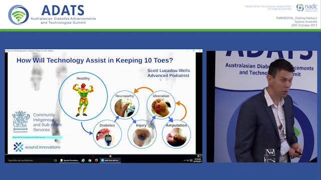Open Firefox from the taskbar
This screenshot has height=180, width=321.
[96, 160]
